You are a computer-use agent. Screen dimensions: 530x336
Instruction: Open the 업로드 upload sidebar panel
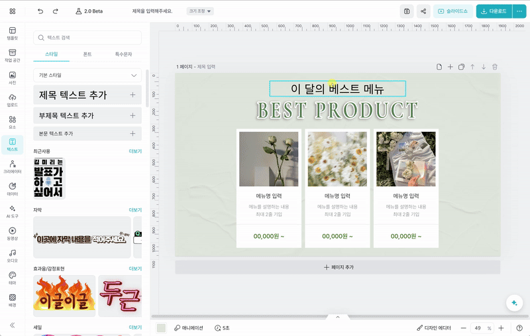tap(12, 99)
